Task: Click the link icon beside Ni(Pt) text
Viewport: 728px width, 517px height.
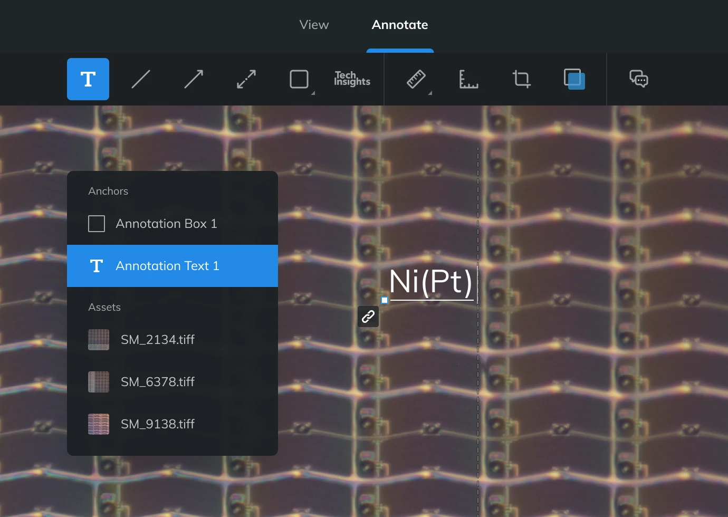Action: point(368,317)
